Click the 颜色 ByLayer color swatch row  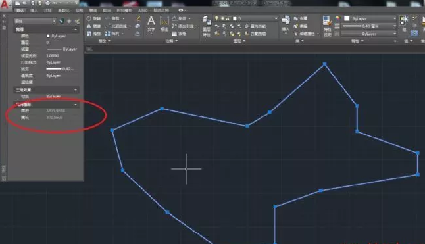46,36
